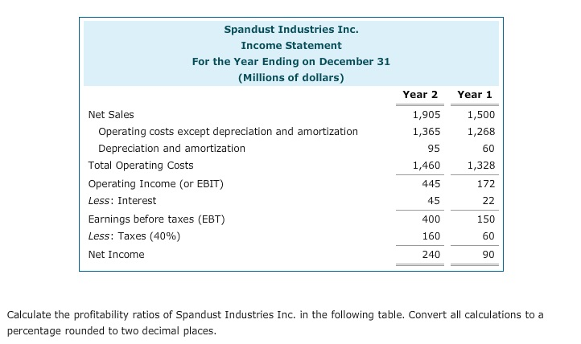Select Year 2 EBIT value 445
The width and height of the screenshot is (581, 344).
coord(431,183)
